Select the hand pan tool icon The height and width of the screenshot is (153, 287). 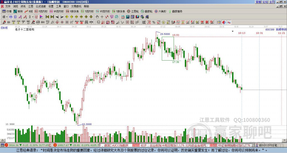[97, 17]
